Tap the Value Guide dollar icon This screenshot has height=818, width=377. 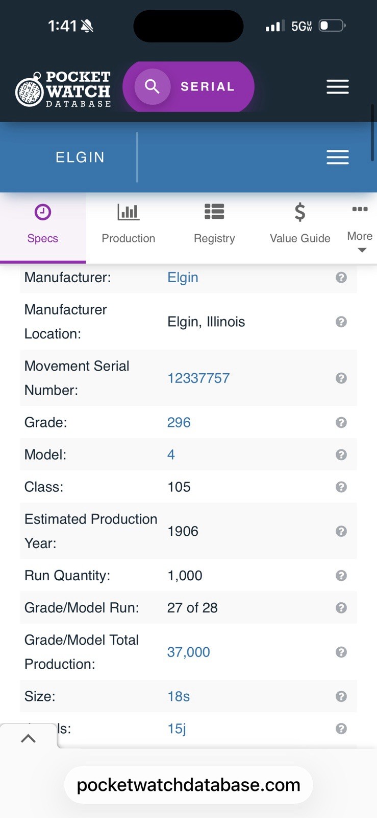click(300, 212)
